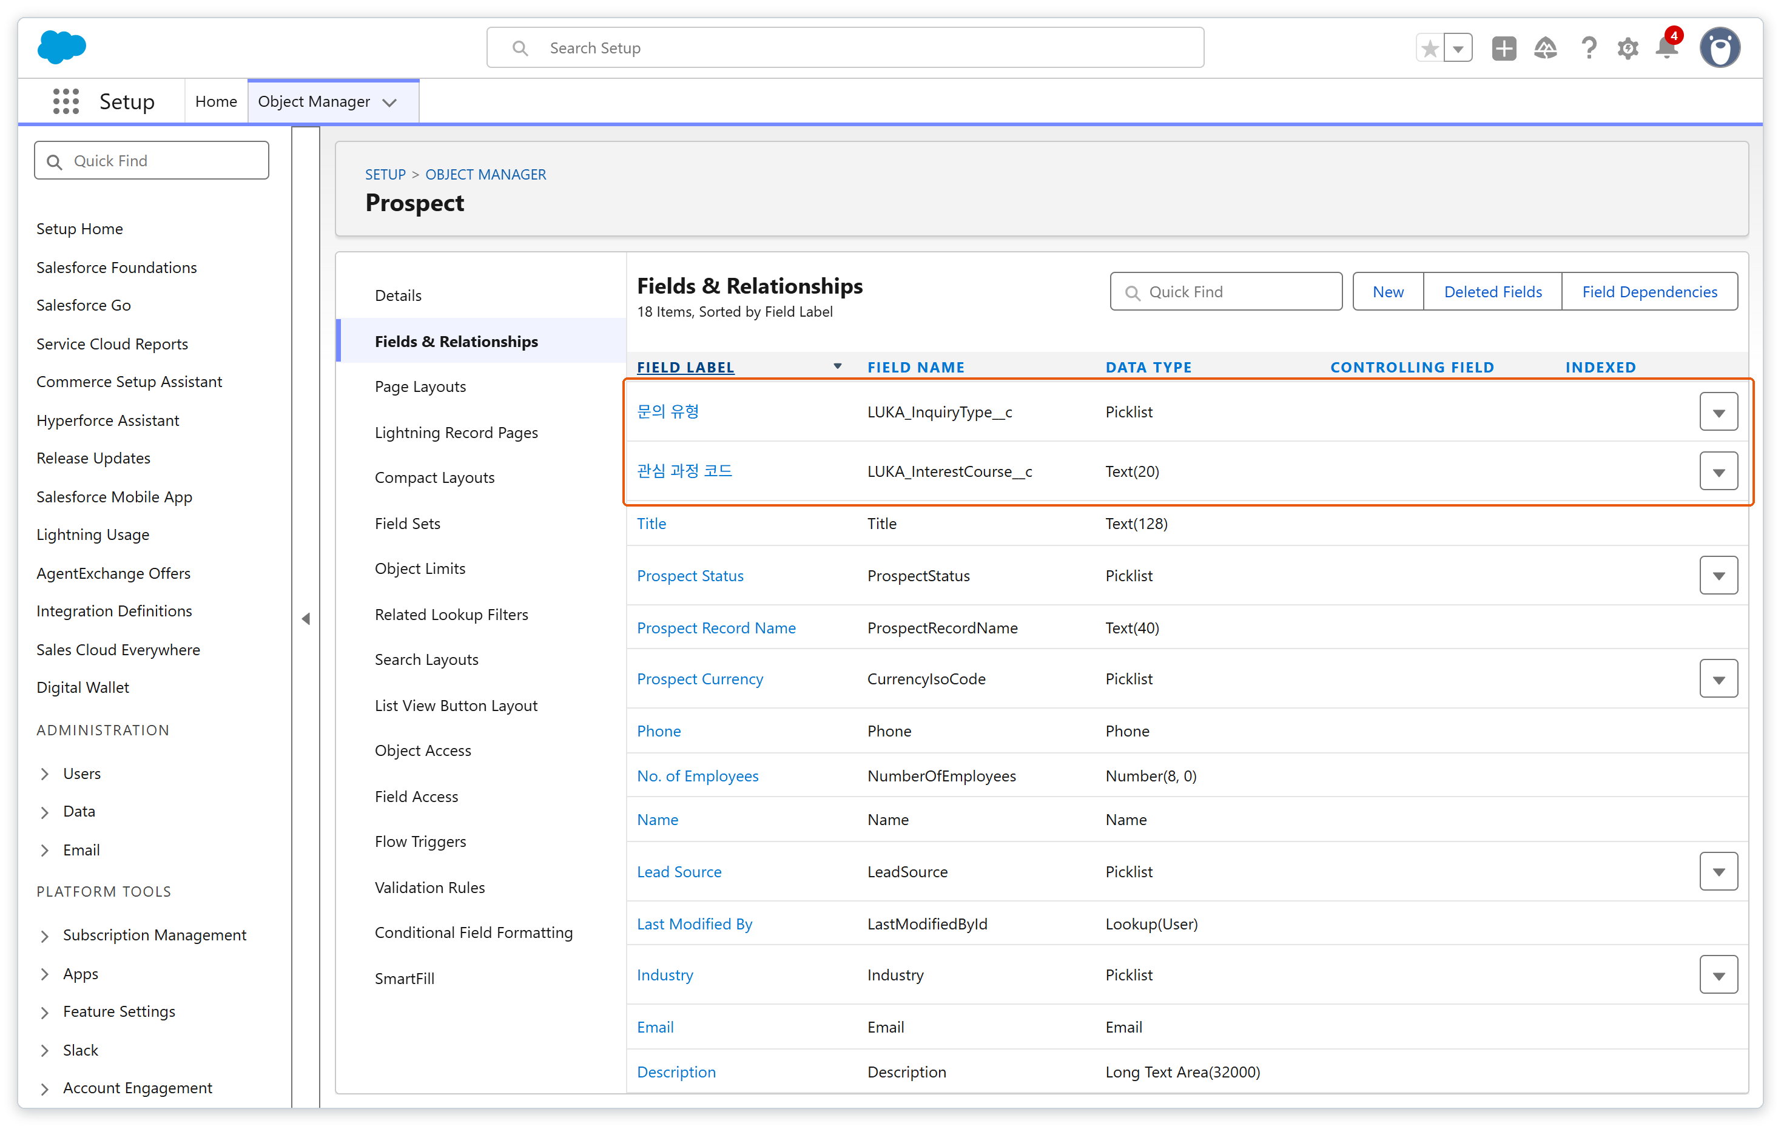Click the Salesforce cloud logo

[61, 47]
